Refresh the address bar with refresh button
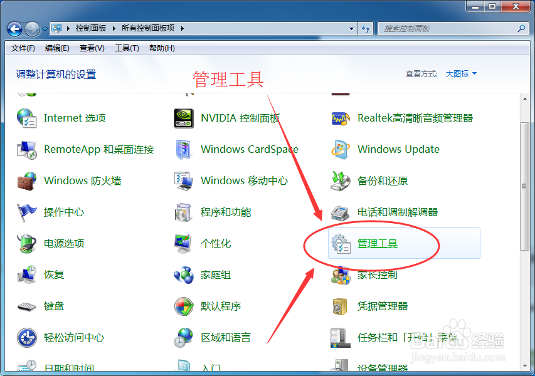 click(x=366, y=29)
